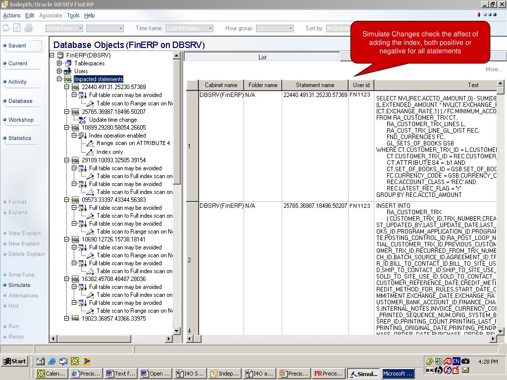Click the Index operation enabled icon

tap(83, 136)
